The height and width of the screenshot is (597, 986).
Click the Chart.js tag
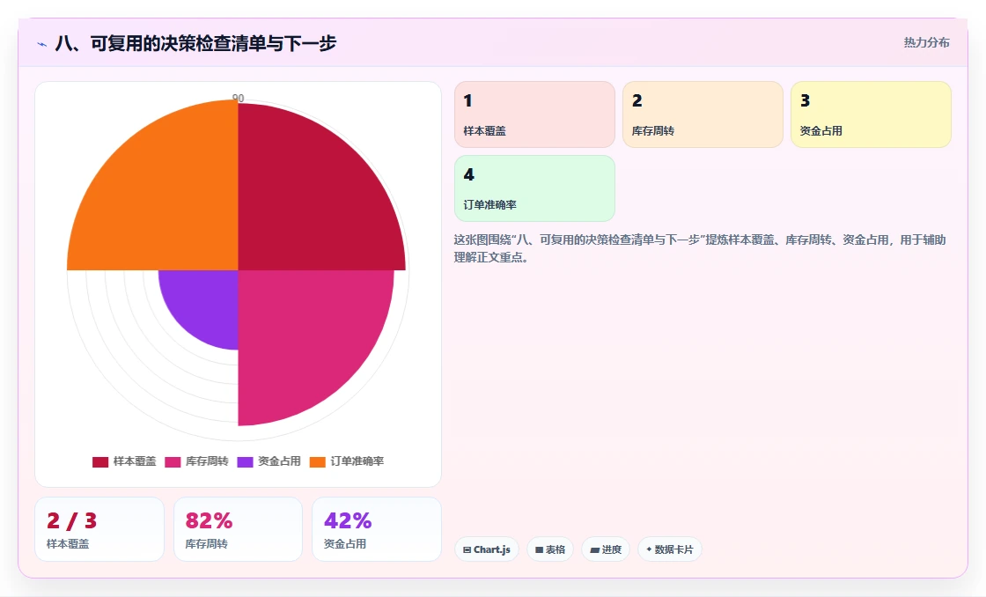[487, 549]
